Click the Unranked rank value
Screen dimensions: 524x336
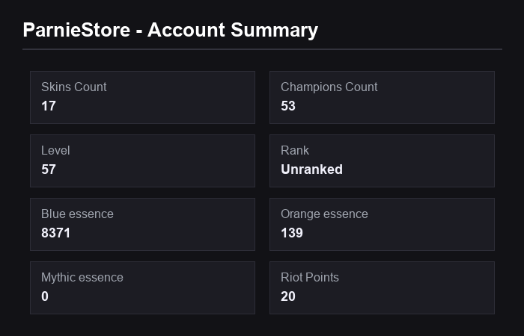[312, 169]
